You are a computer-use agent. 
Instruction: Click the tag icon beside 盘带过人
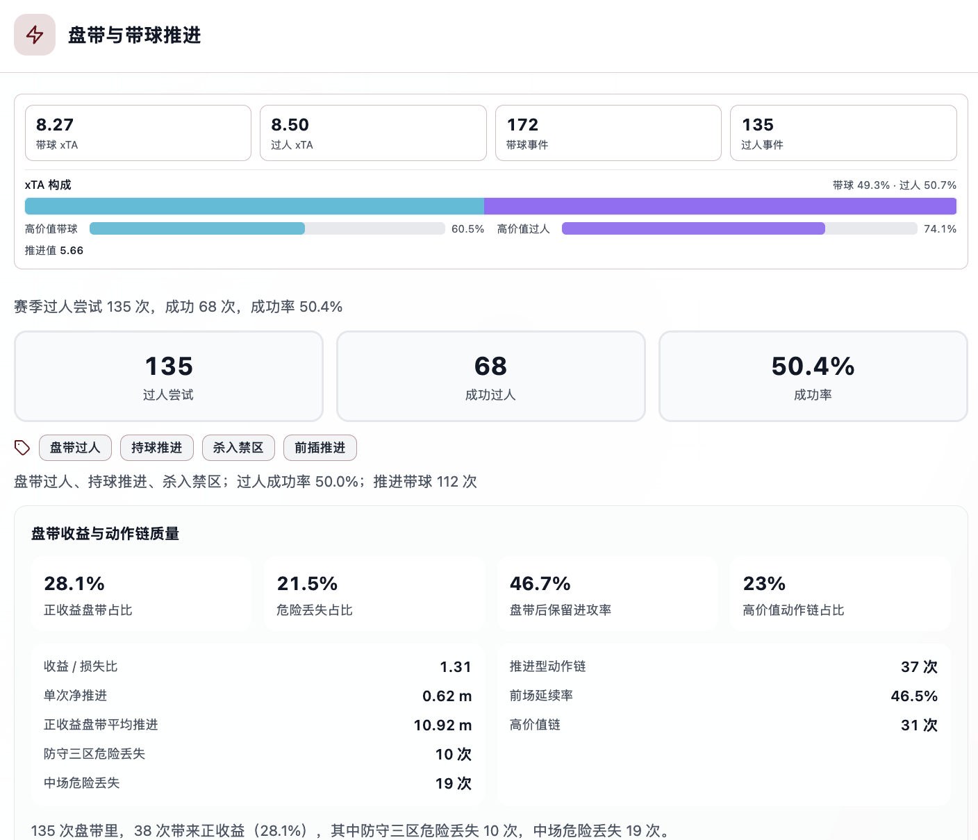pos(22,448)
